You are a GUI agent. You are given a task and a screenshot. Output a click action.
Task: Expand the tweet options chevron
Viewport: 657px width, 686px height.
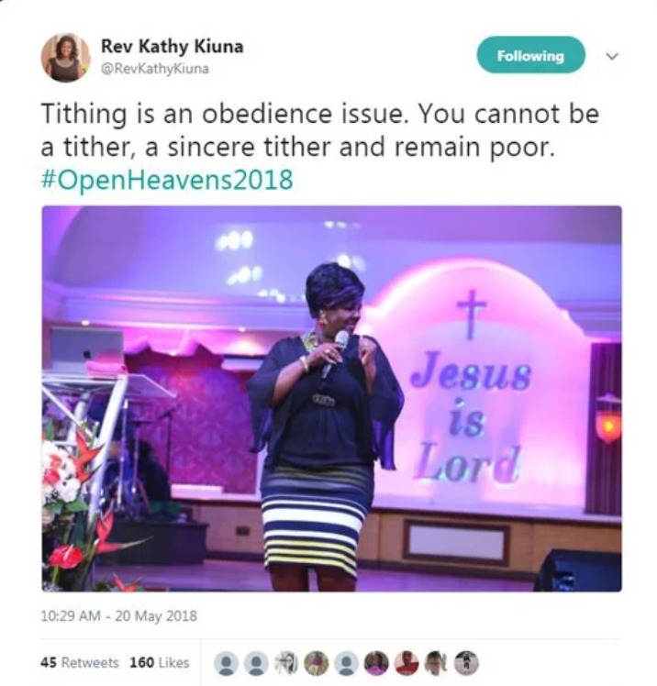point(612,56)
